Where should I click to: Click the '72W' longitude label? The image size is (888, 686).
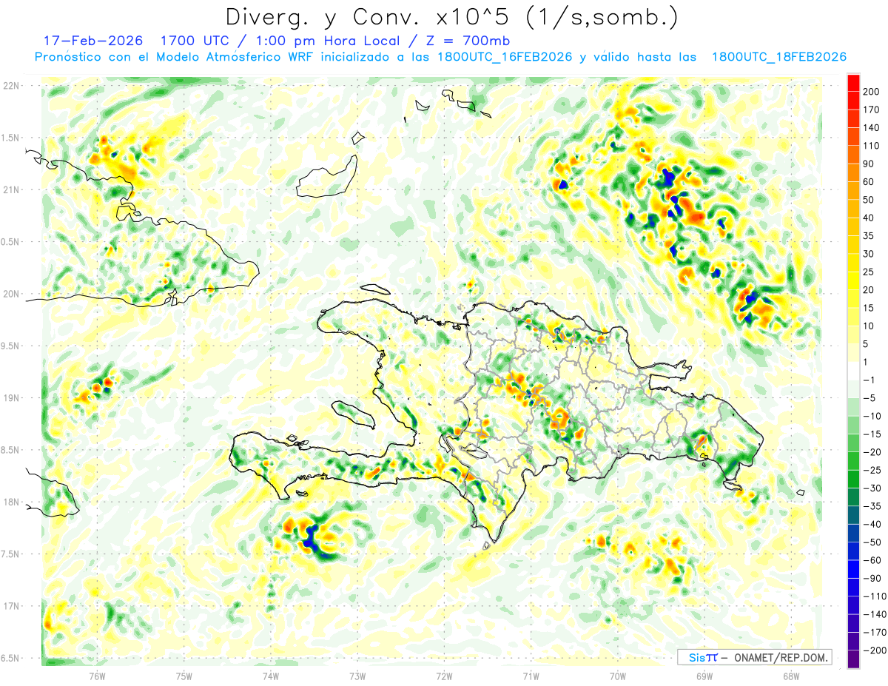[x=444, y=676]
